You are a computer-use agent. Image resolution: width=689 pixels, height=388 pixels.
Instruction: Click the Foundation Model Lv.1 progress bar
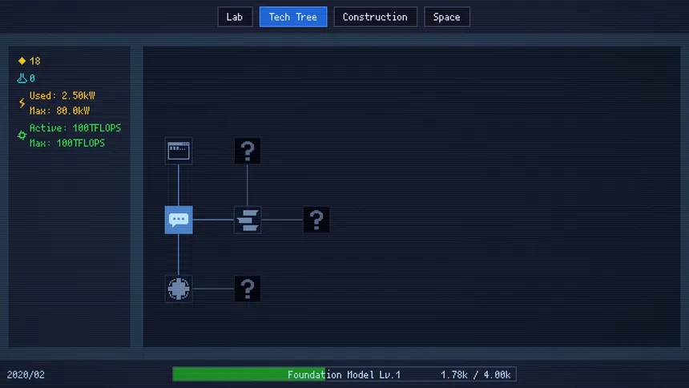pos(344,374)
